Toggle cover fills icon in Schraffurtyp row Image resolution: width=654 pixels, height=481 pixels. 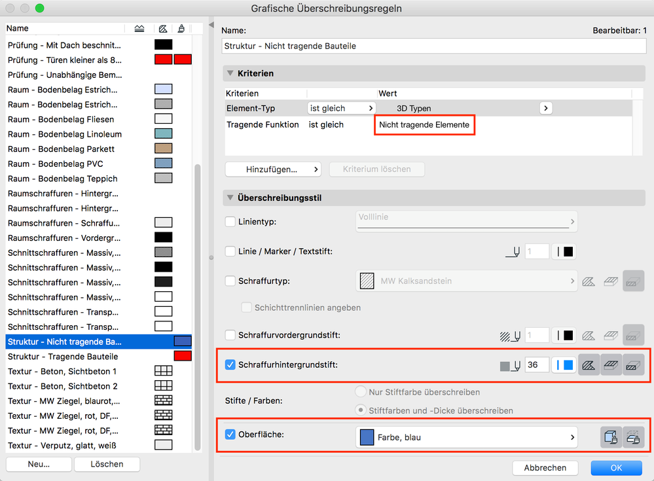(x=611, y=281)
